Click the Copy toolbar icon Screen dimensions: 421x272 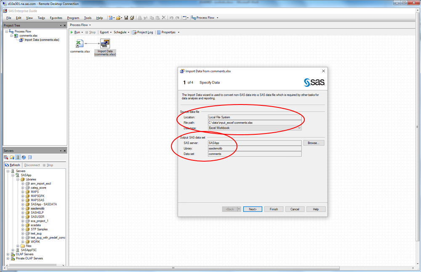(x=152, y=18)
